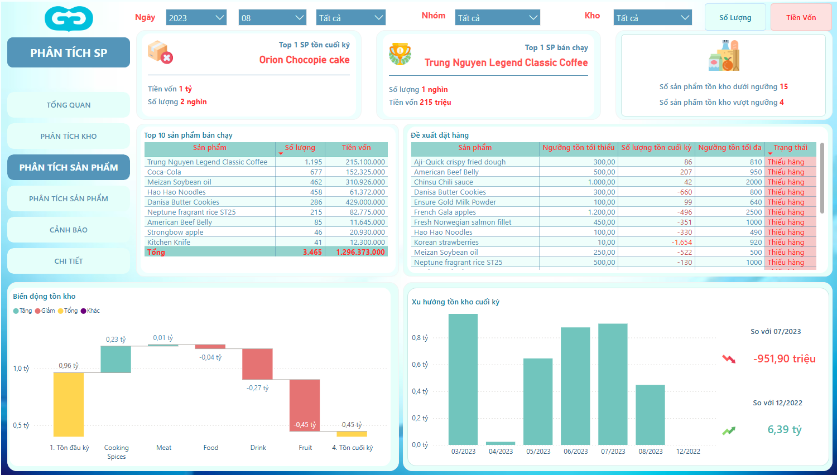Click products above threshold count 4

pos(782,102)
